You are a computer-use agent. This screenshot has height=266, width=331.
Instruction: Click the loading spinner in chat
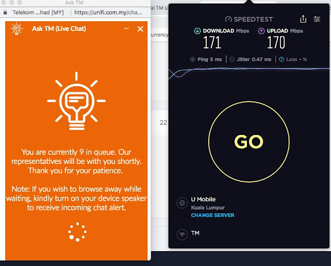point(78,232)
